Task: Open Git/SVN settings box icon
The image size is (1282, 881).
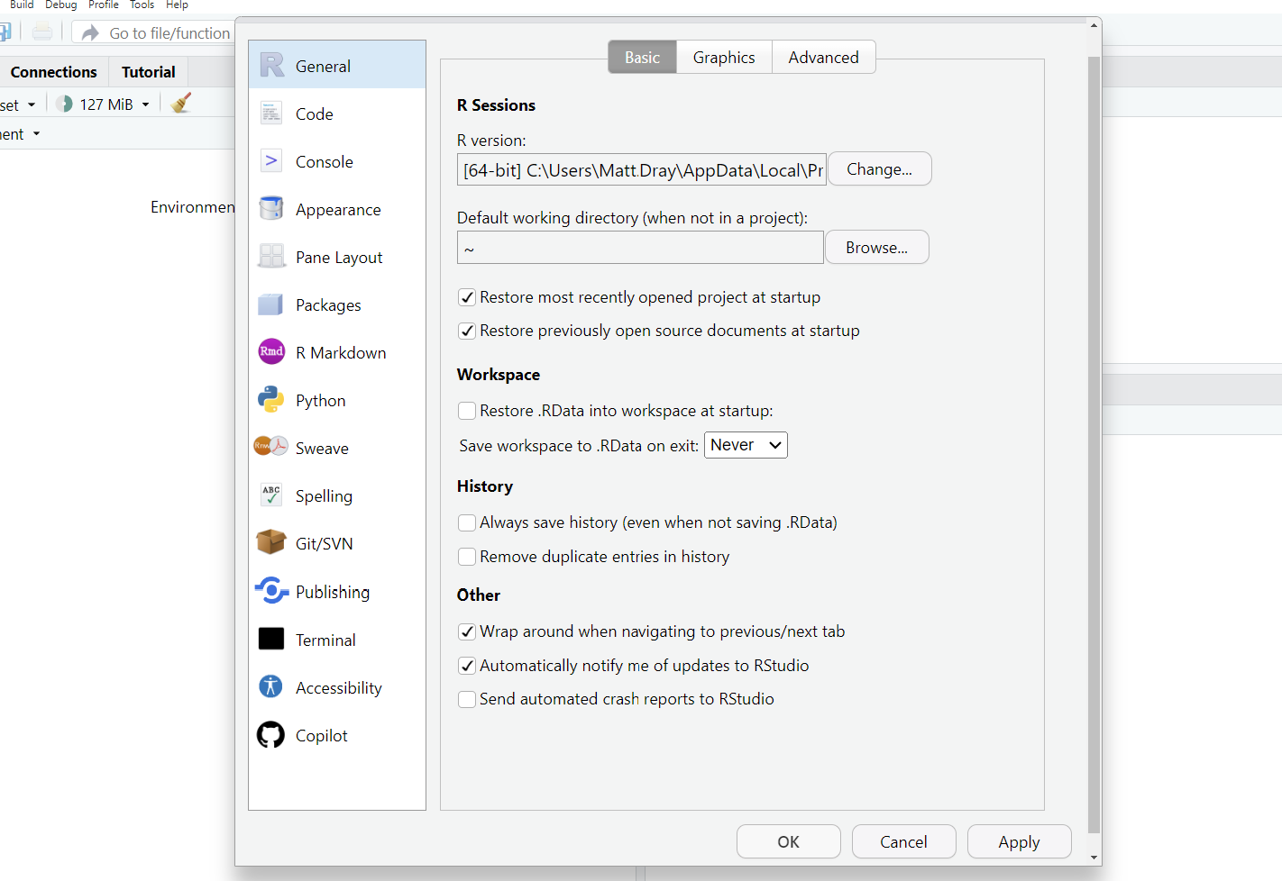Action: point(270,543)
